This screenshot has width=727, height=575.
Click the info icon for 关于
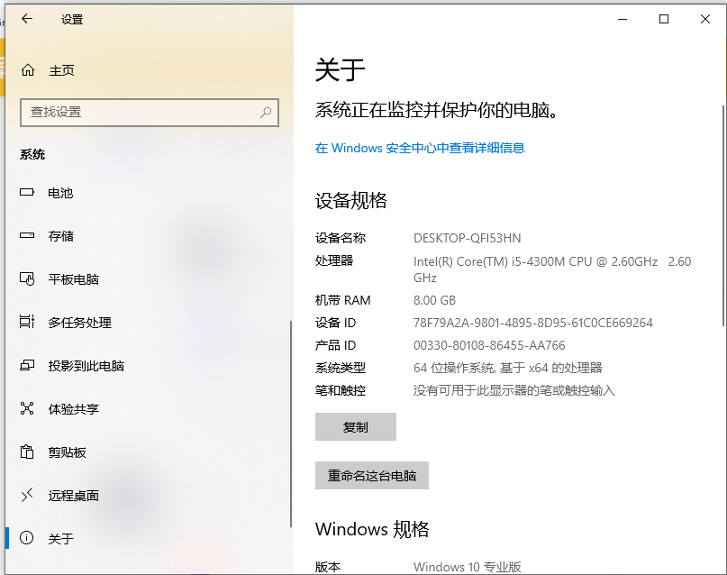pyautogui.click(x=27, y=538)
